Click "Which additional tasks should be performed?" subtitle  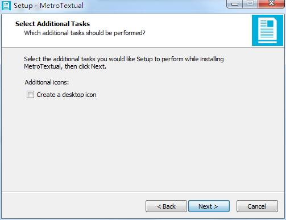[x=85, y=33]
